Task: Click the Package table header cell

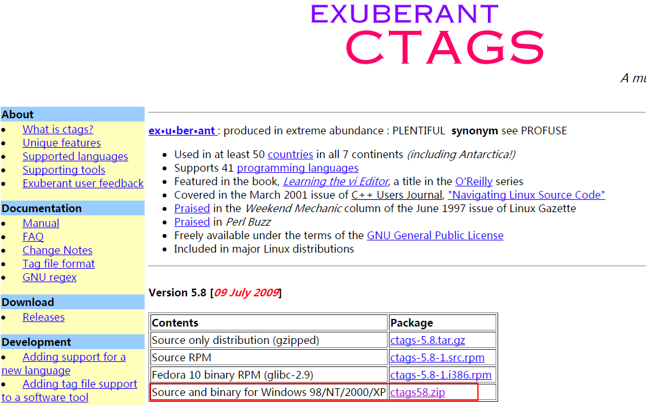Action: (x=442, y=323)
